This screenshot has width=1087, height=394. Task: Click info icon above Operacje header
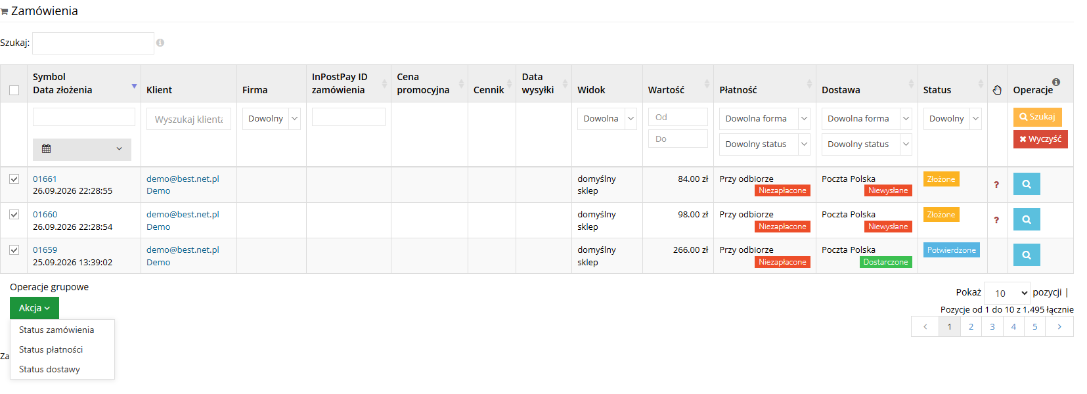[x=1056, y=82]
